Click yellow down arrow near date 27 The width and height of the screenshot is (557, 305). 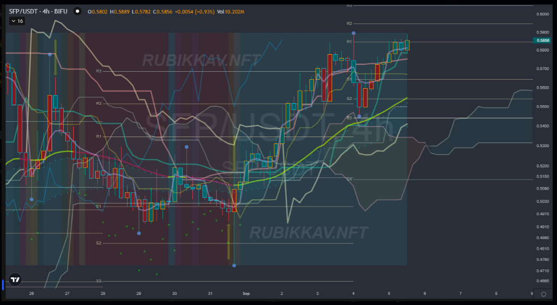pyautogui.click(x=55, y=57)
